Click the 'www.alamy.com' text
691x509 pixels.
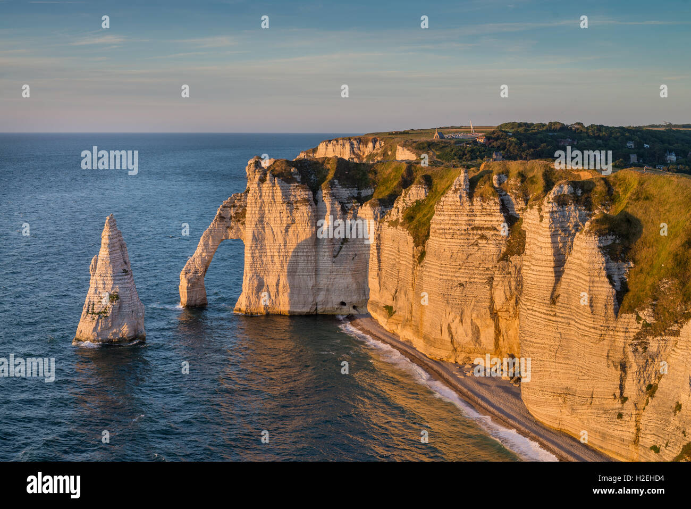coord(629,490)
